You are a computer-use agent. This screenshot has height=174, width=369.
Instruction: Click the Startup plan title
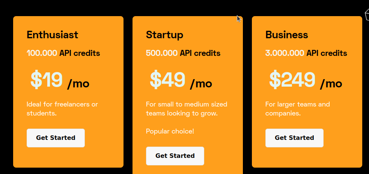point(164,35)
